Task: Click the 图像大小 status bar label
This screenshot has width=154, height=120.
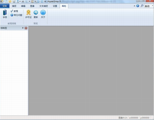Action: tap(123, 118)
